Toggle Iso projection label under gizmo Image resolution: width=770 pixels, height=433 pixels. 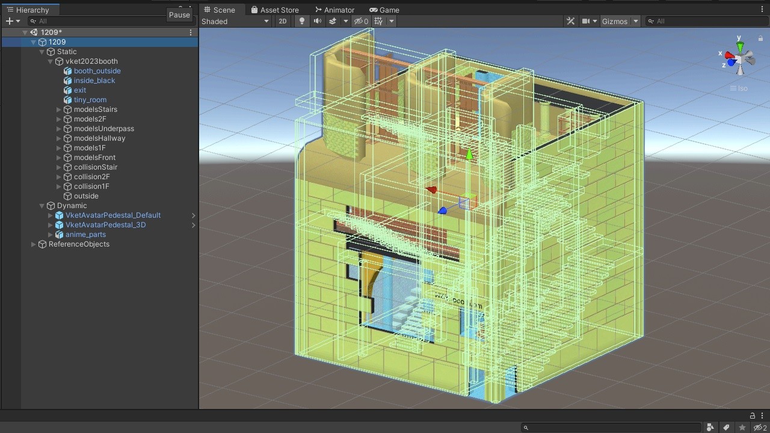(739, 88)
